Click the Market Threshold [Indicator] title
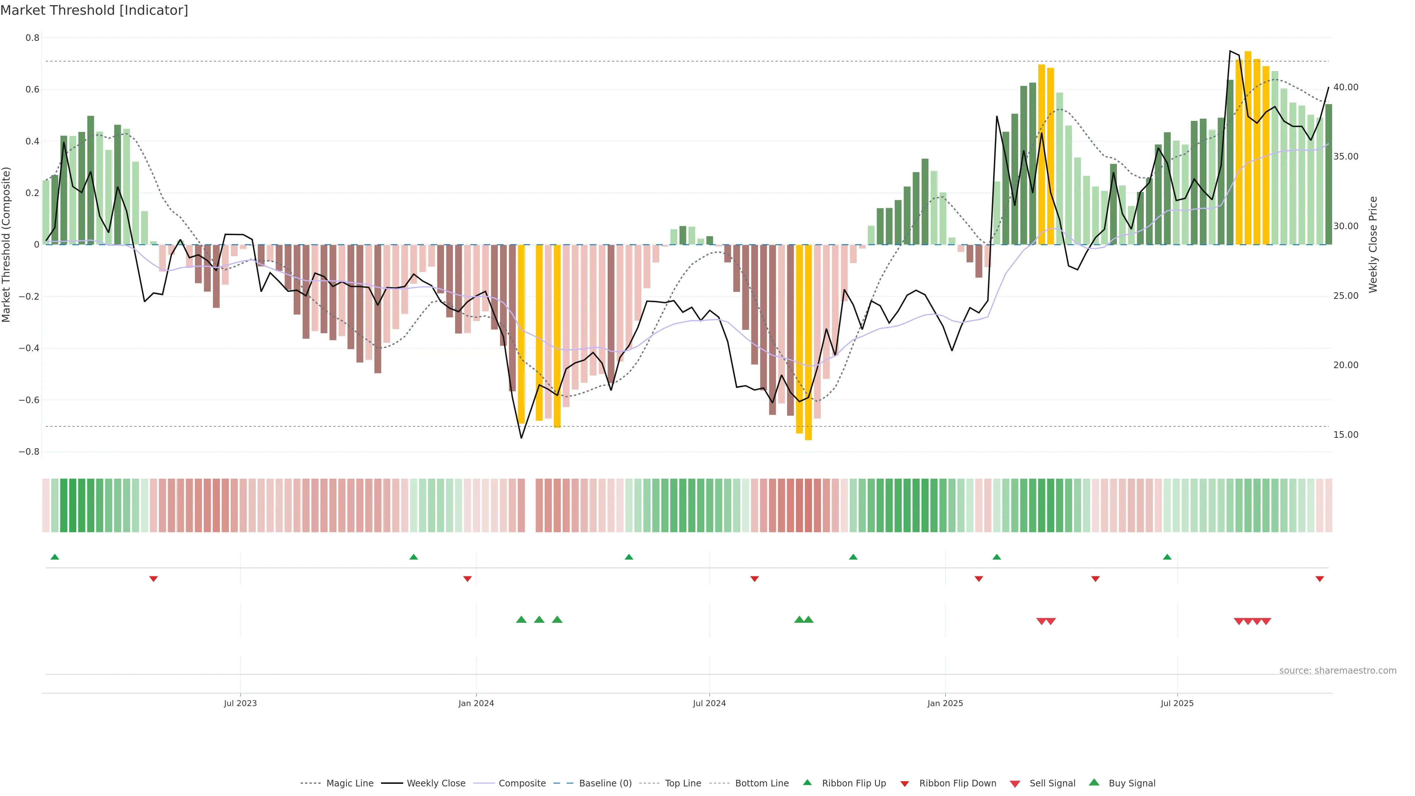This screenshot has height=796, width=1415. 94,10
